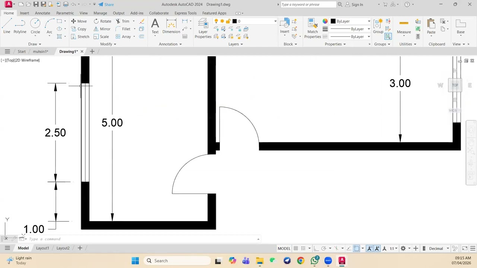Activate the Move command
477x268 pixels.
79,21
